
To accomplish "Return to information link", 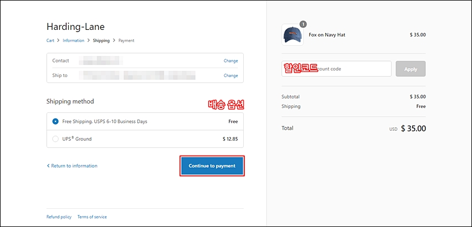I will pos(74,166).
